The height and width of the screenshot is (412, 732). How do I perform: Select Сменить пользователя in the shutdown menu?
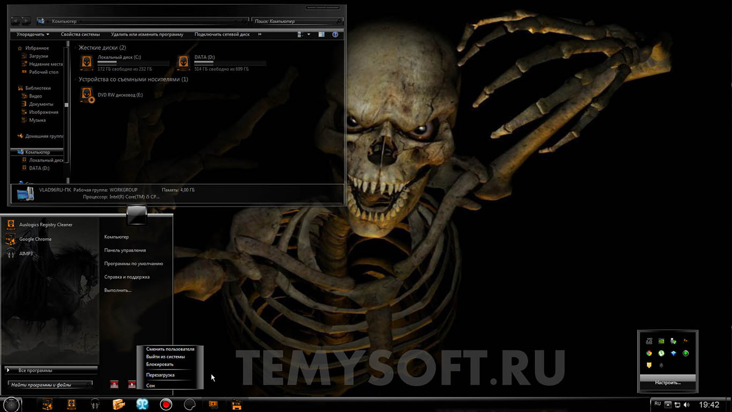pyautogui.click(x=170, y=349)
